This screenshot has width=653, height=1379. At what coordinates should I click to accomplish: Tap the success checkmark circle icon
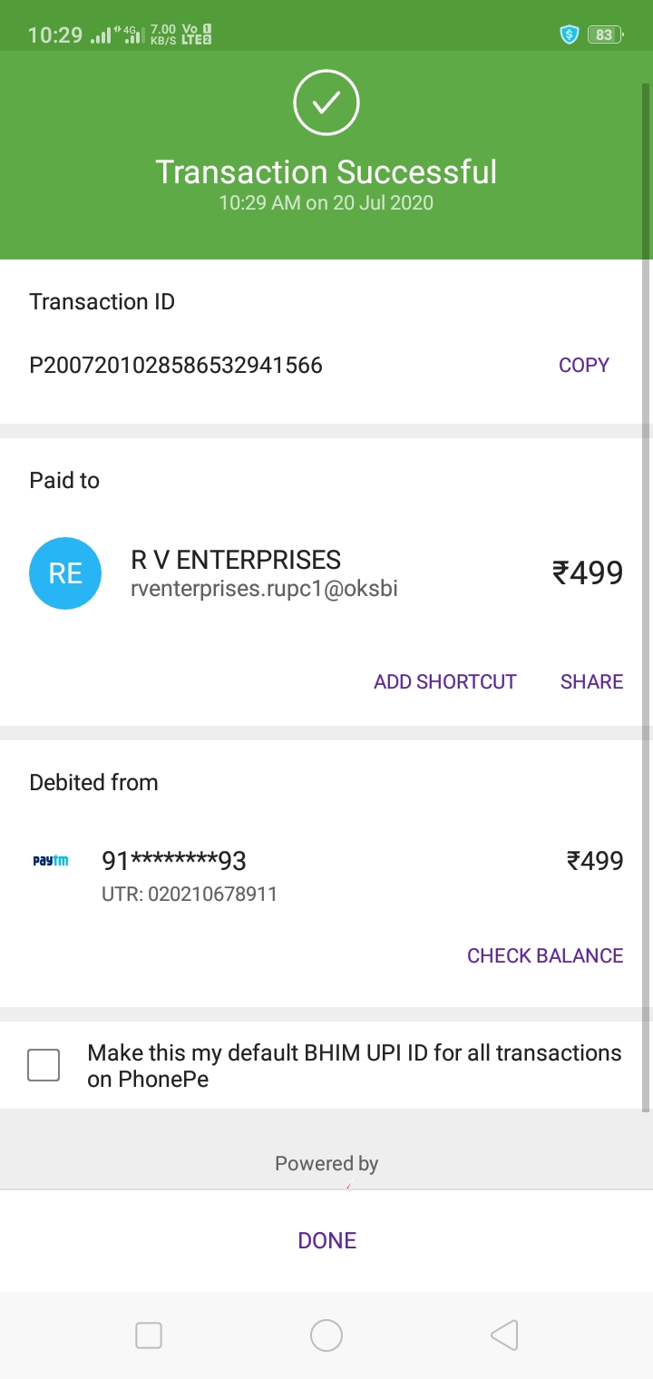326,103
